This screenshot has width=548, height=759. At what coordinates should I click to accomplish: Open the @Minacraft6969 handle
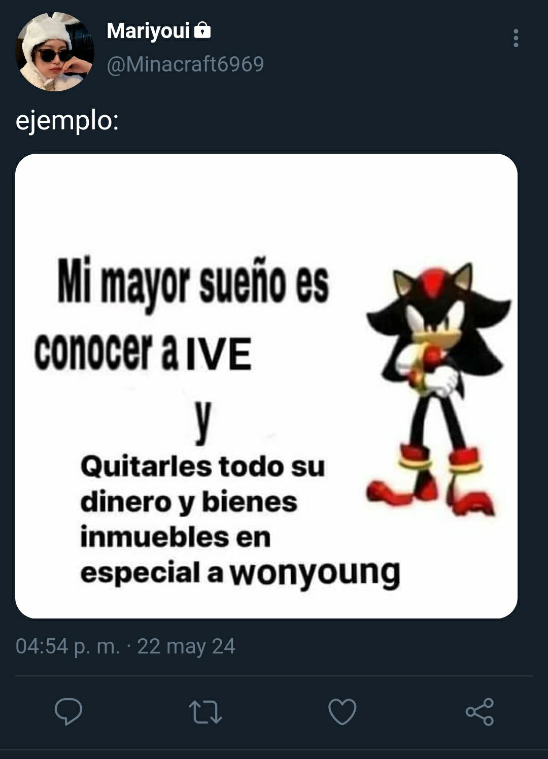click(x=185, y=64)
